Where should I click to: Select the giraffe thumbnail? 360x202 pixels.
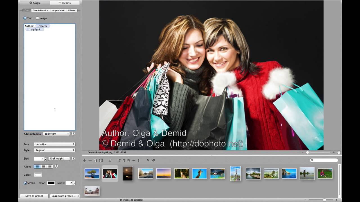(199, 173)
